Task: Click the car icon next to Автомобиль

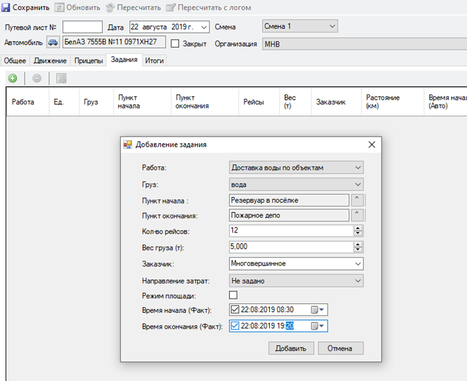Action: pos(53,42)
